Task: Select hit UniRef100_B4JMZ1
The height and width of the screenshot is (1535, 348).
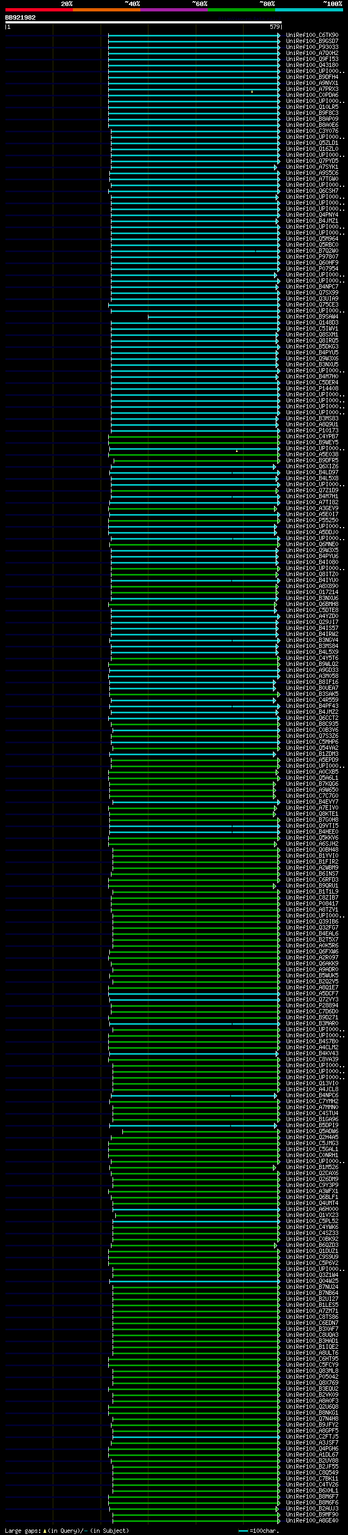Action: click(312, 221)
